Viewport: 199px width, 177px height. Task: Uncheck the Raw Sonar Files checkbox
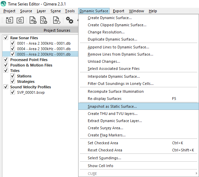[x=6, y=38]
